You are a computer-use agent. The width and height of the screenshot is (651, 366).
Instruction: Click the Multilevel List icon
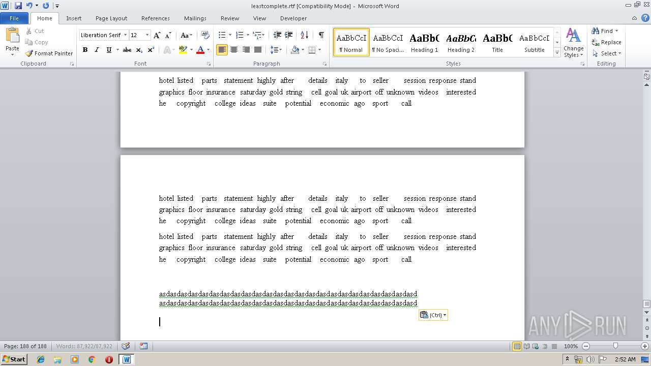[257, 35]
